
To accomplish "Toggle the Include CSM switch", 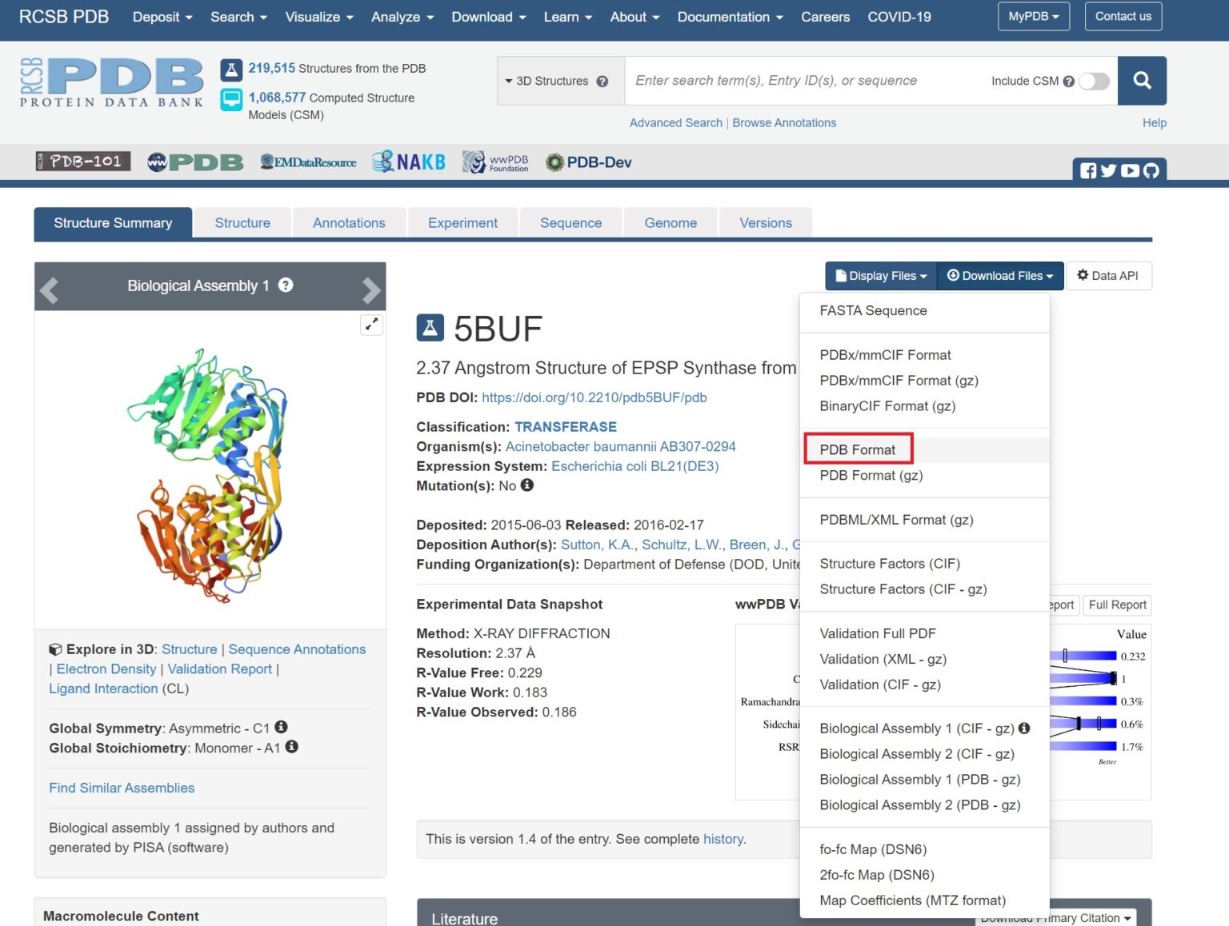I will [1094, 81].
